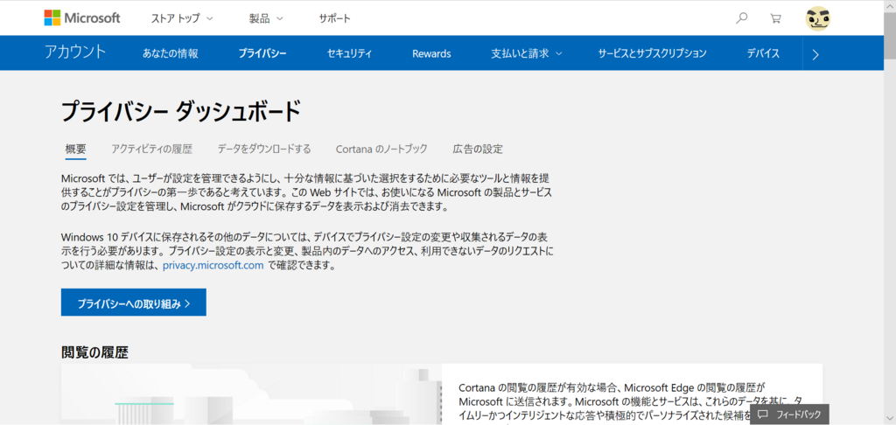Go to アカウント home

pos(75,52)
